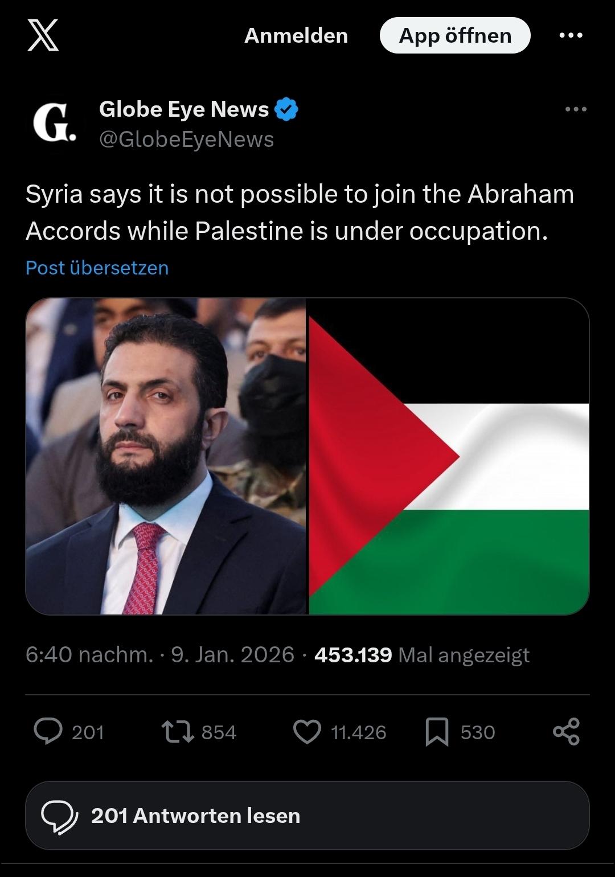
Task: Click the post timestamp 9. Jan. 2026
Action: pos(232,655)
